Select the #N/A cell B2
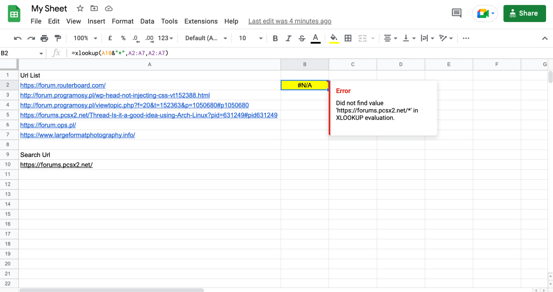This screenshot has height=292, width=553. point(305,85)
